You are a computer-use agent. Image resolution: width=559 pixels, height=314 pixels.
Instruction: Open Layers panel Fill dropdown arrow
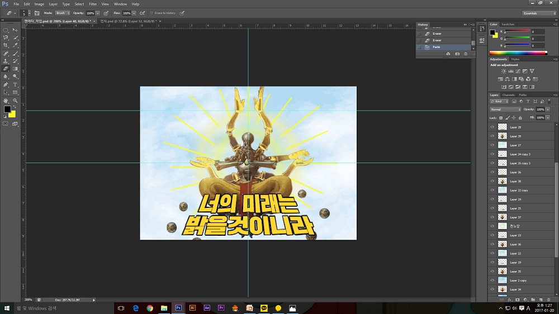coord(548,118)
